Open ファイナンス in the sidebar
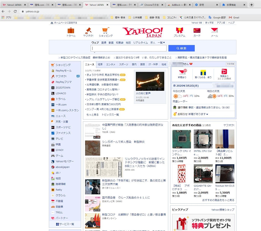 (x=63, y=133)
